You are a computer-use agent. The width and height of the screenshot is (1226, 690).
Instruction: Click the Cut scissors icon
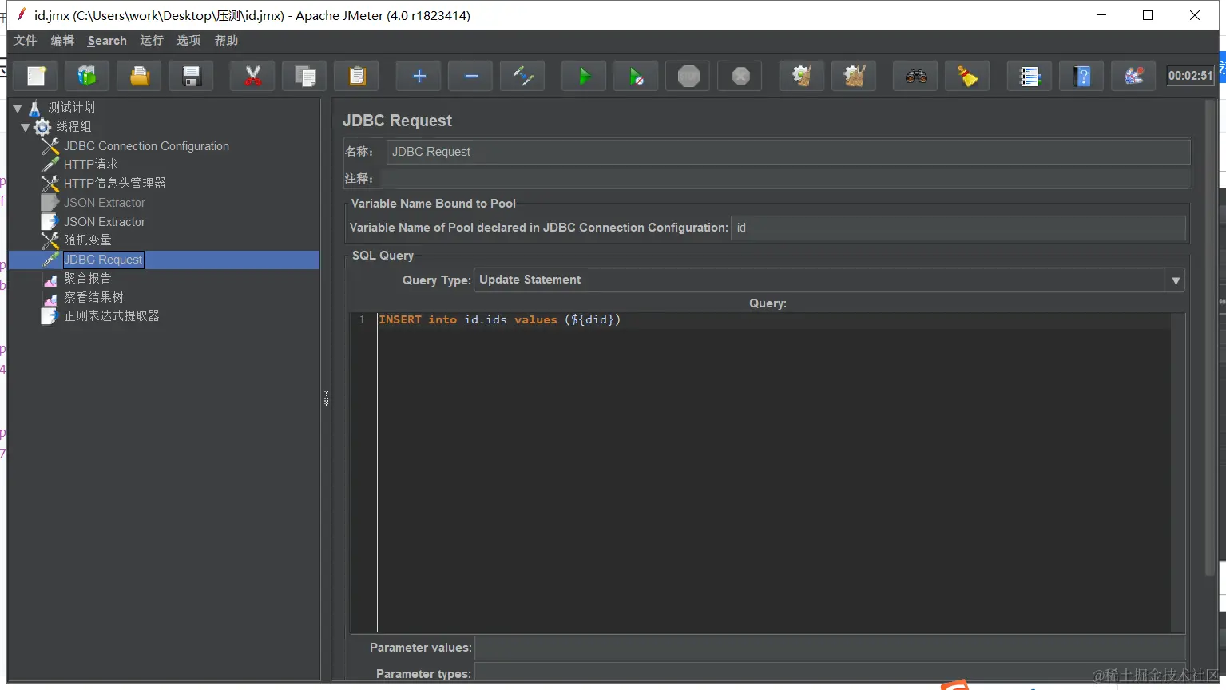pyautogui.click(x=252, y=77)
